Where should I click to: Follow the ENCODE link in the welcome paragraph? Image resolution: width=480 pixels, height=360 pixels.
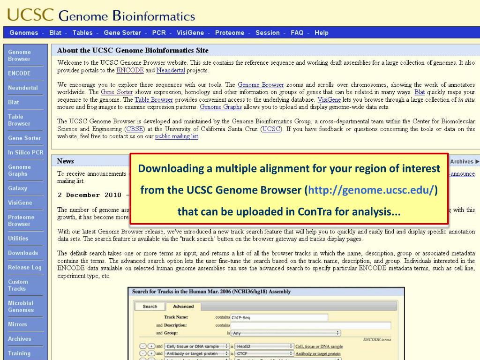[130, 70]
